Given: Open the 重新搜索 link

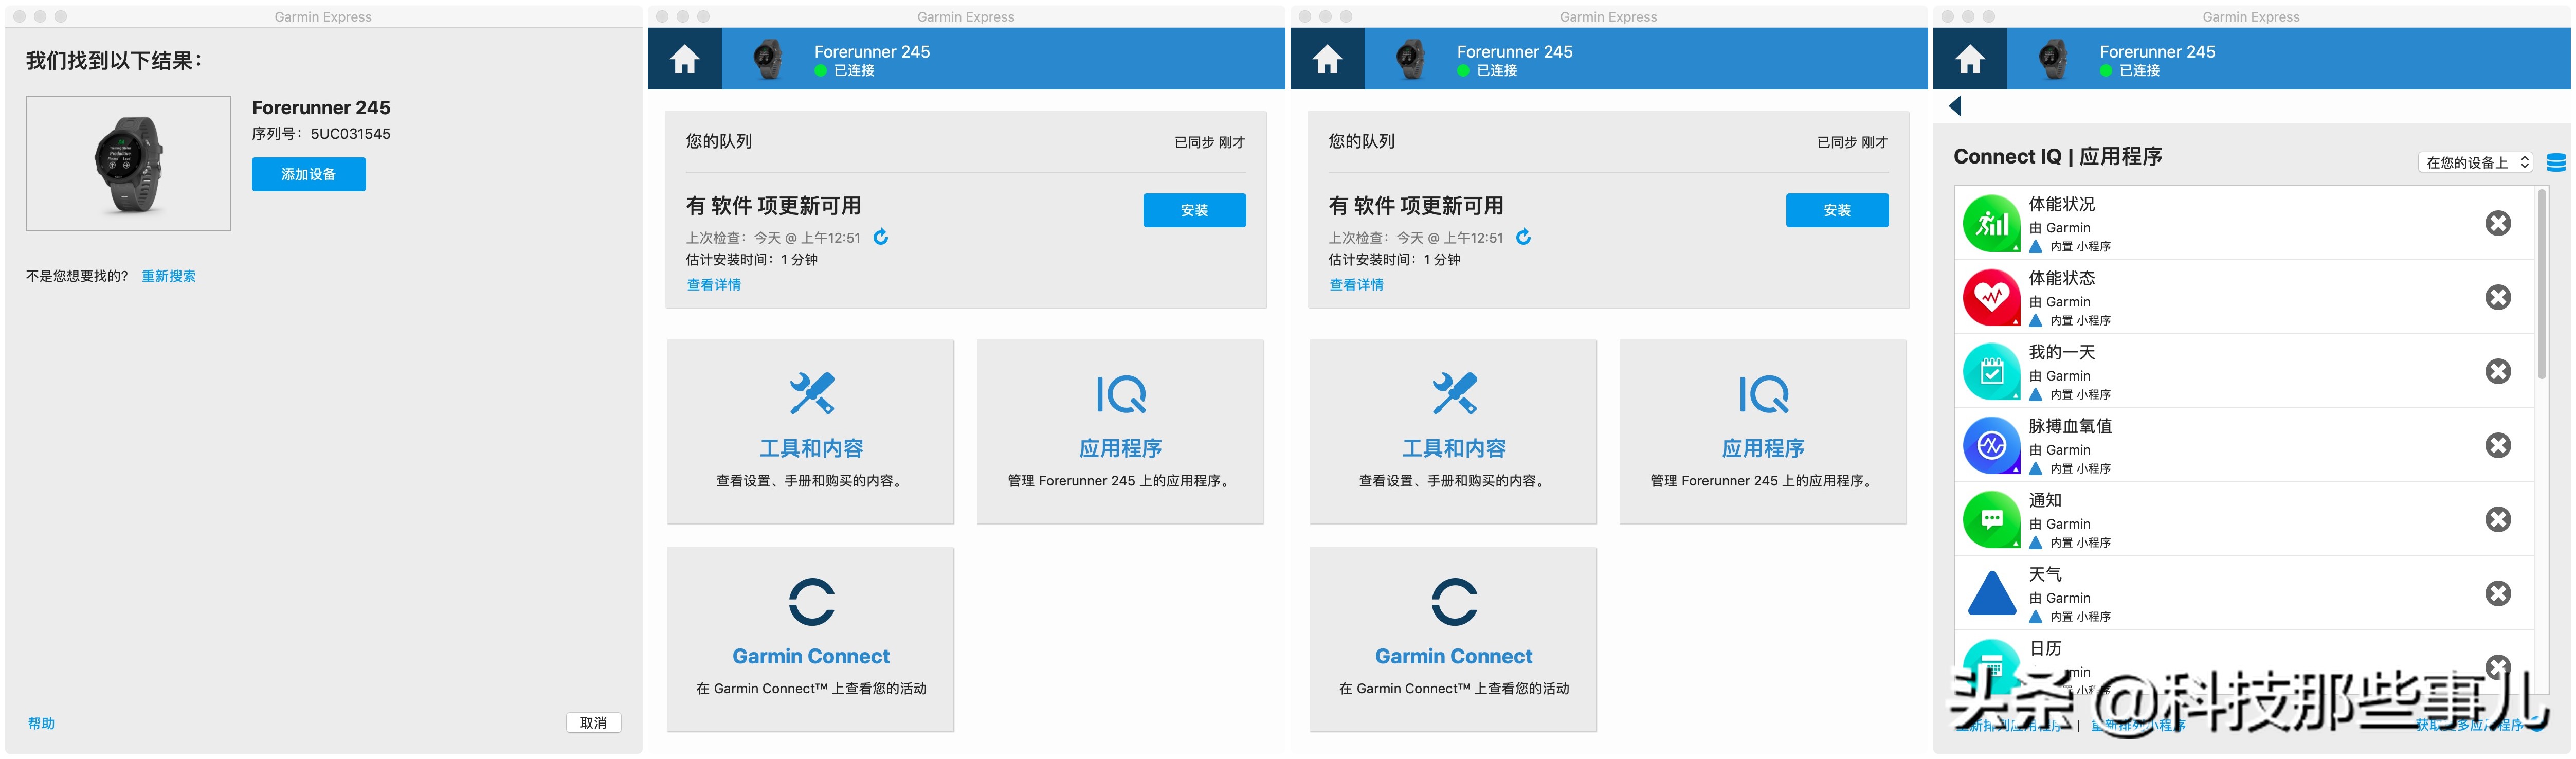Looking at the screenshot, I should tap(168, 275).
